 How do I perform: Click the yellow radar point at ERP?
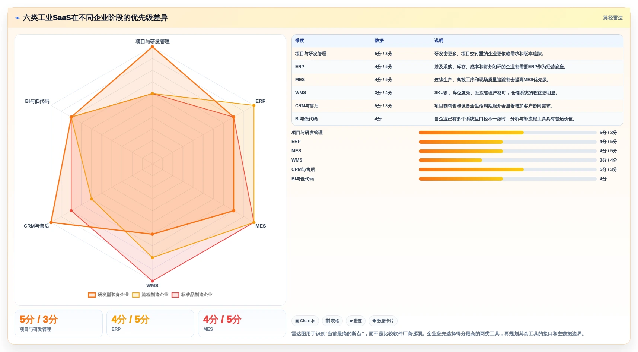pyautogui.click(x=254, y=105)
